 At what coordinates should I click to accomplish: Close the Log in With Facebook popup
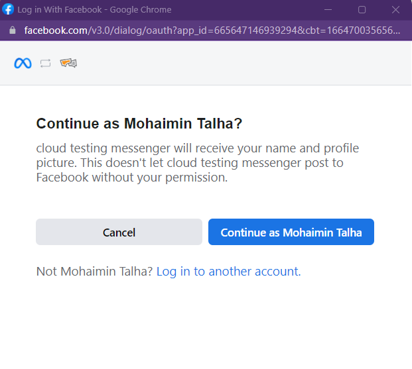click(x=395, y=10)
